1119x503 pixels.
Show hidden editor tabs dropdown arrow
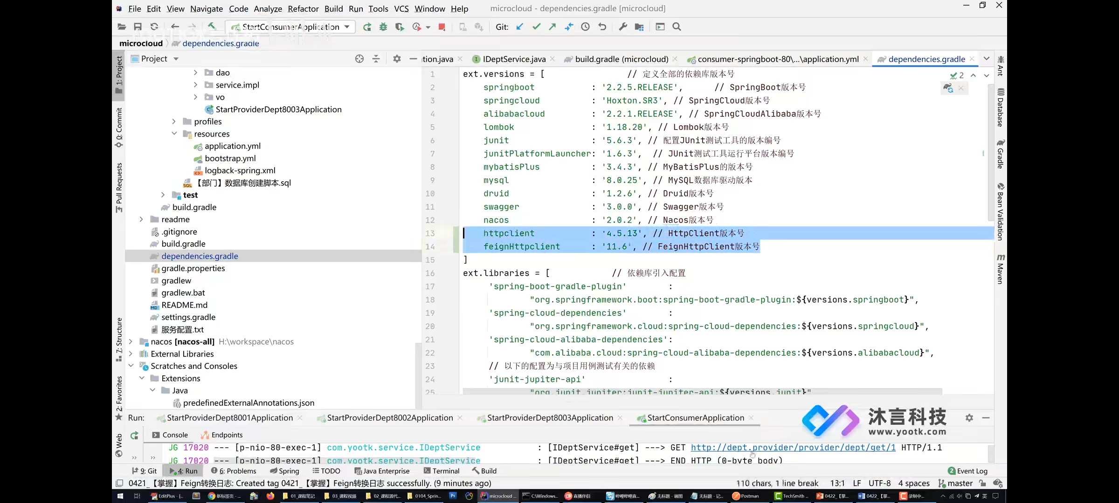pos(987,59)
